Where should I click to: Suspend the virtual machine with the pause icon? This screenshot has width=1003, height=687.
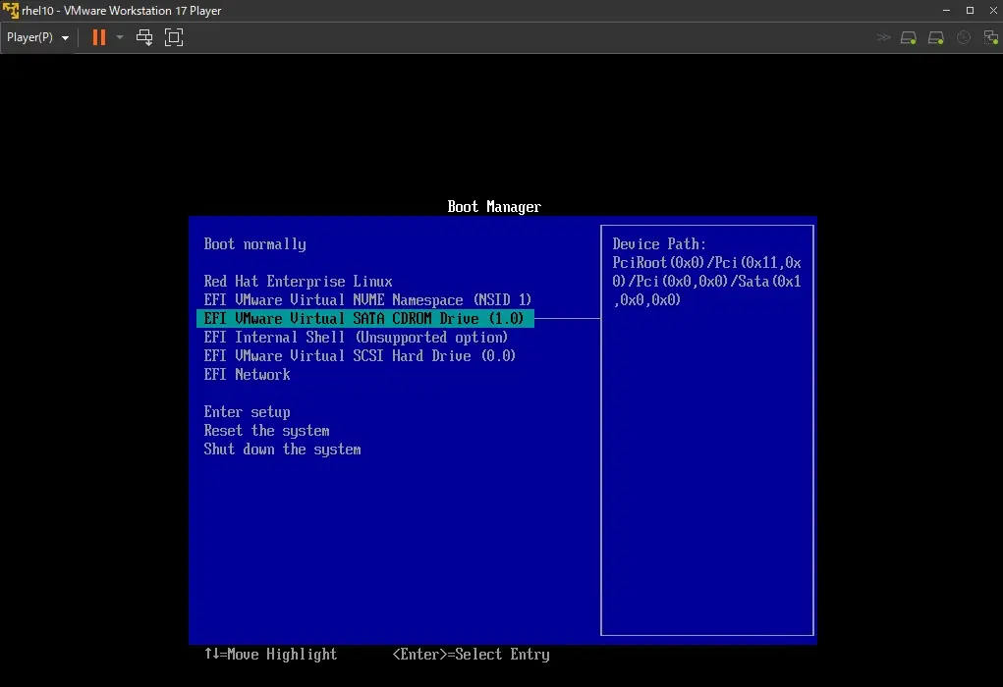tap(98, 37)
